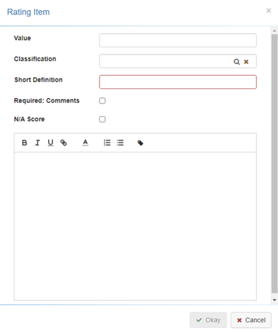The height and width of the screenshot is (333, 278).
Task: Click inside the rich text editor area
Action: point(135,226)
